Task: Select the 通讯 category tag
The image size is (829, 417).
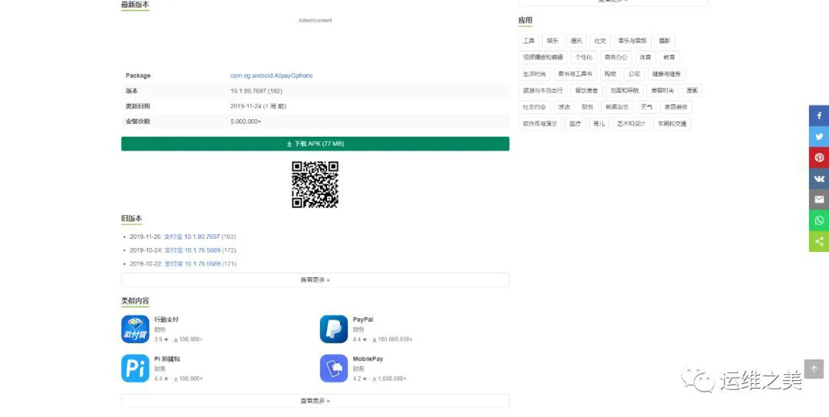Action: click(576, 41)
